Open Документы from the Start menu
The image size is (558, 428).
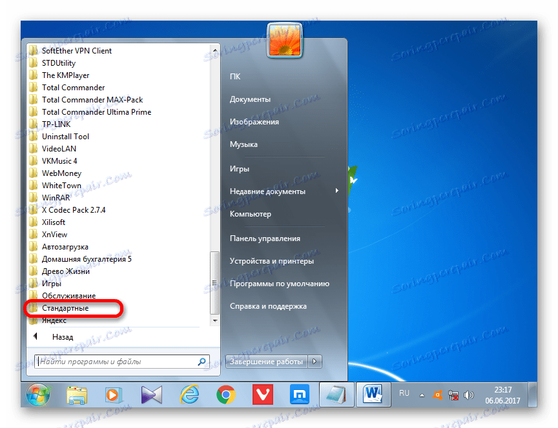coord(250,99)
